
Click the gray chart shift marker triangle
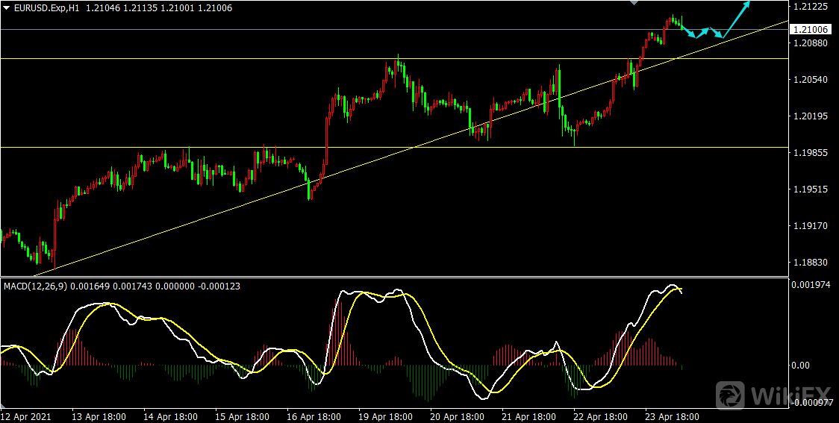click(x=634, y=3)
